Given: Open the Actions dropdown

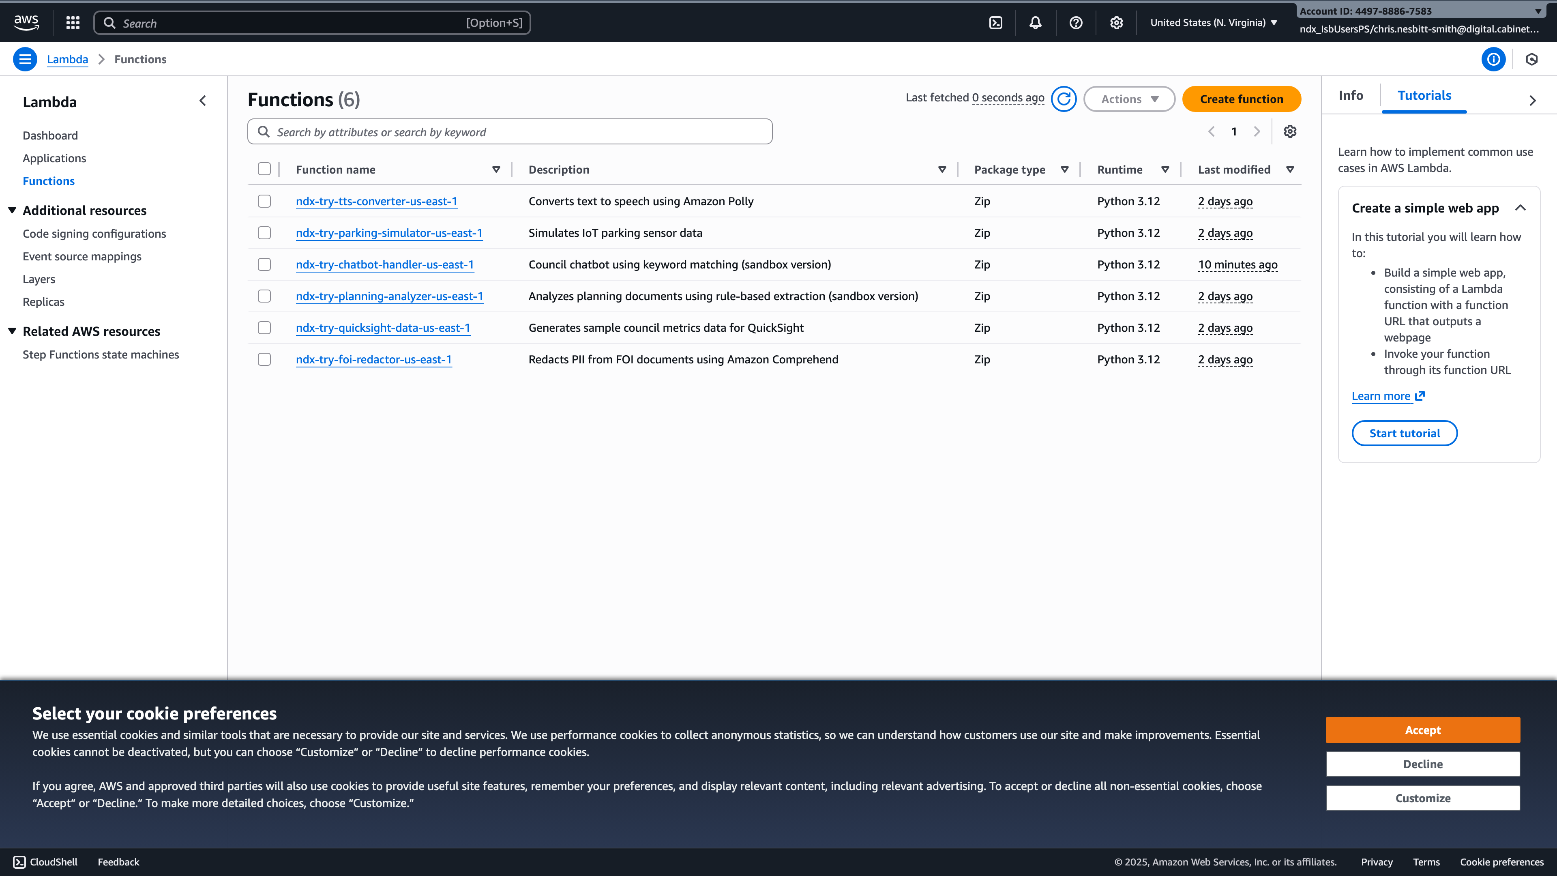Looking at the screenshot, I should click(x=1128, y=99).
